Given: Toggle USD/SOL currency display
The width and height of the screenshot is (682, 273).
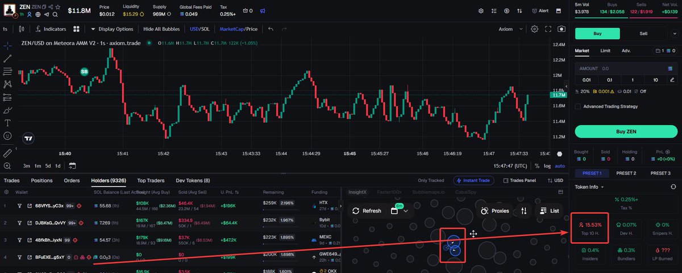Looking at the screenshot, I should [x=199, y=29].
